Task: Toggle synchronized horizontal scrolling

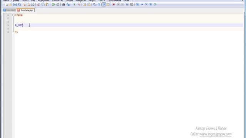Action: point(89,5)
